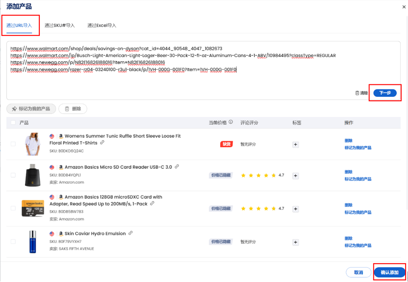Click SKU: B0F79VYXH7 text
Viewport: 408px width, 282px height.
tap(66, 242)
